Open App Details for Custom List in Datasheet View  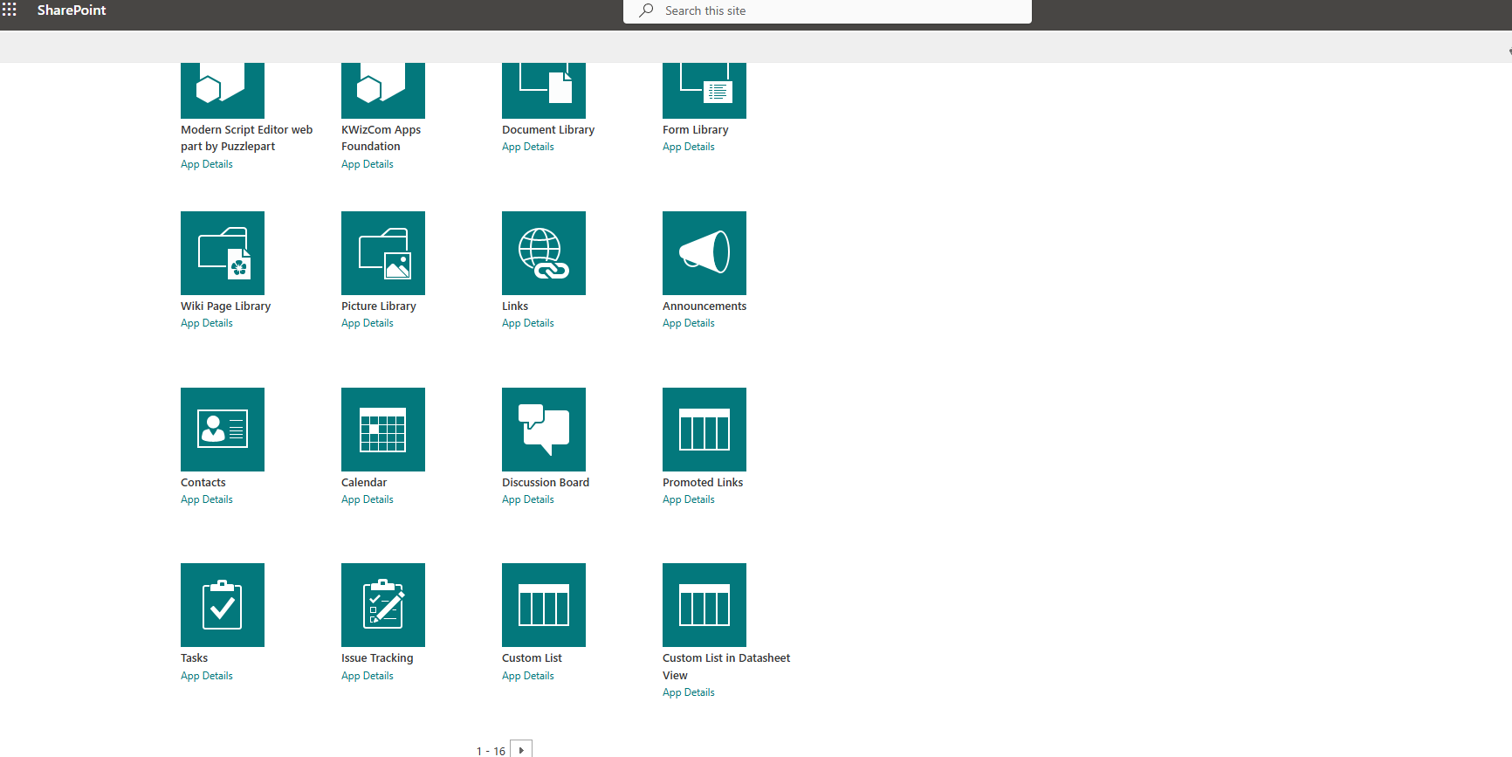click(x=688, y=693)
